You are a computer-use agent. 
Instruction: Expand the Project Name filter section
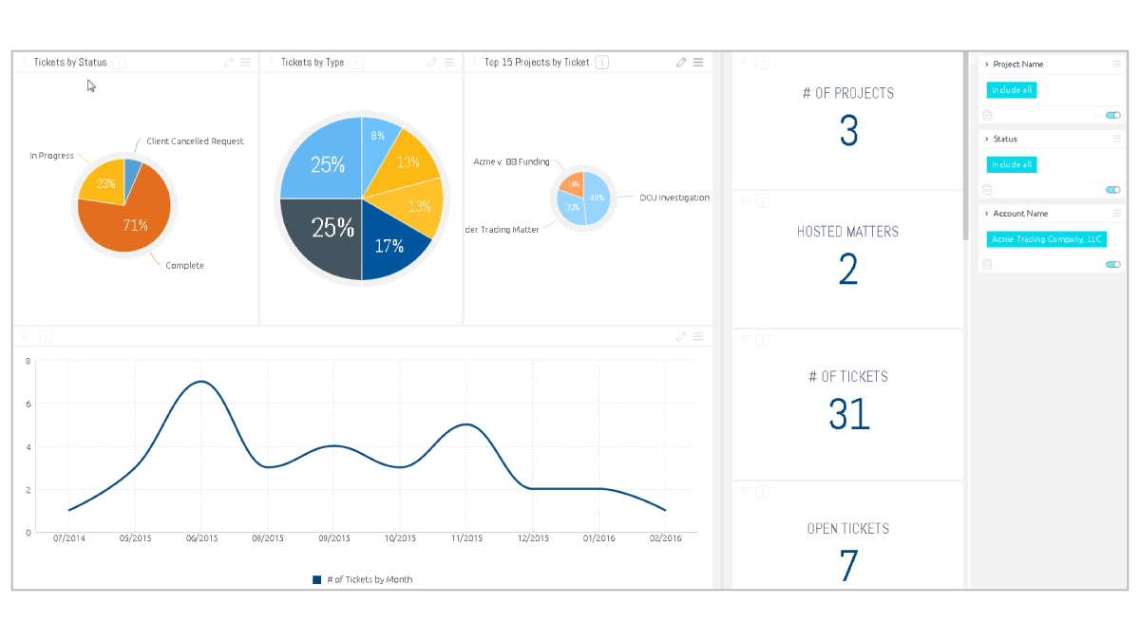[x=985, y=65]
